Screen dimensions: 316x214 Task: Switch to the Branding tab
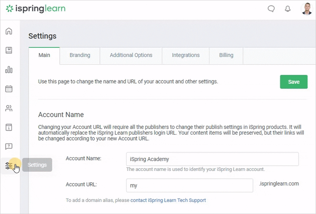[x=80, y=56]
